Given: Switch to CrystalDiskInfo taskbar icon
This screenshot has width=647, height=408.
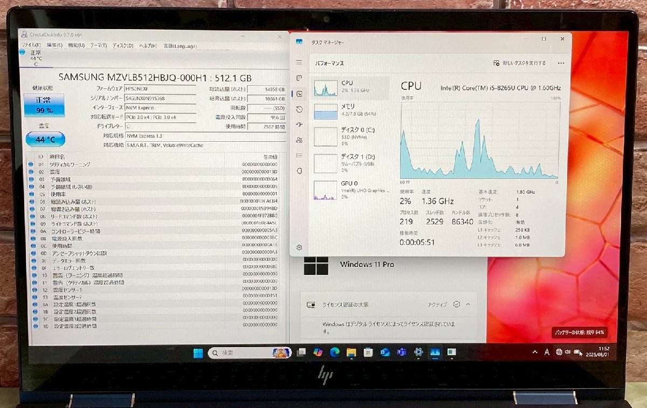Looking at the screenshot, I should point(452,352).
